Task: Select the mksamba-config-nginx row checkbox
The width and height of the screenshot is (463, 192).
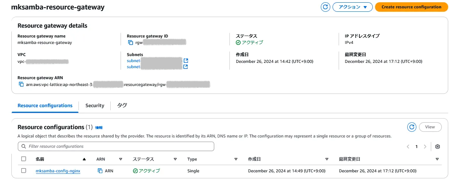Action: [24, 171]
